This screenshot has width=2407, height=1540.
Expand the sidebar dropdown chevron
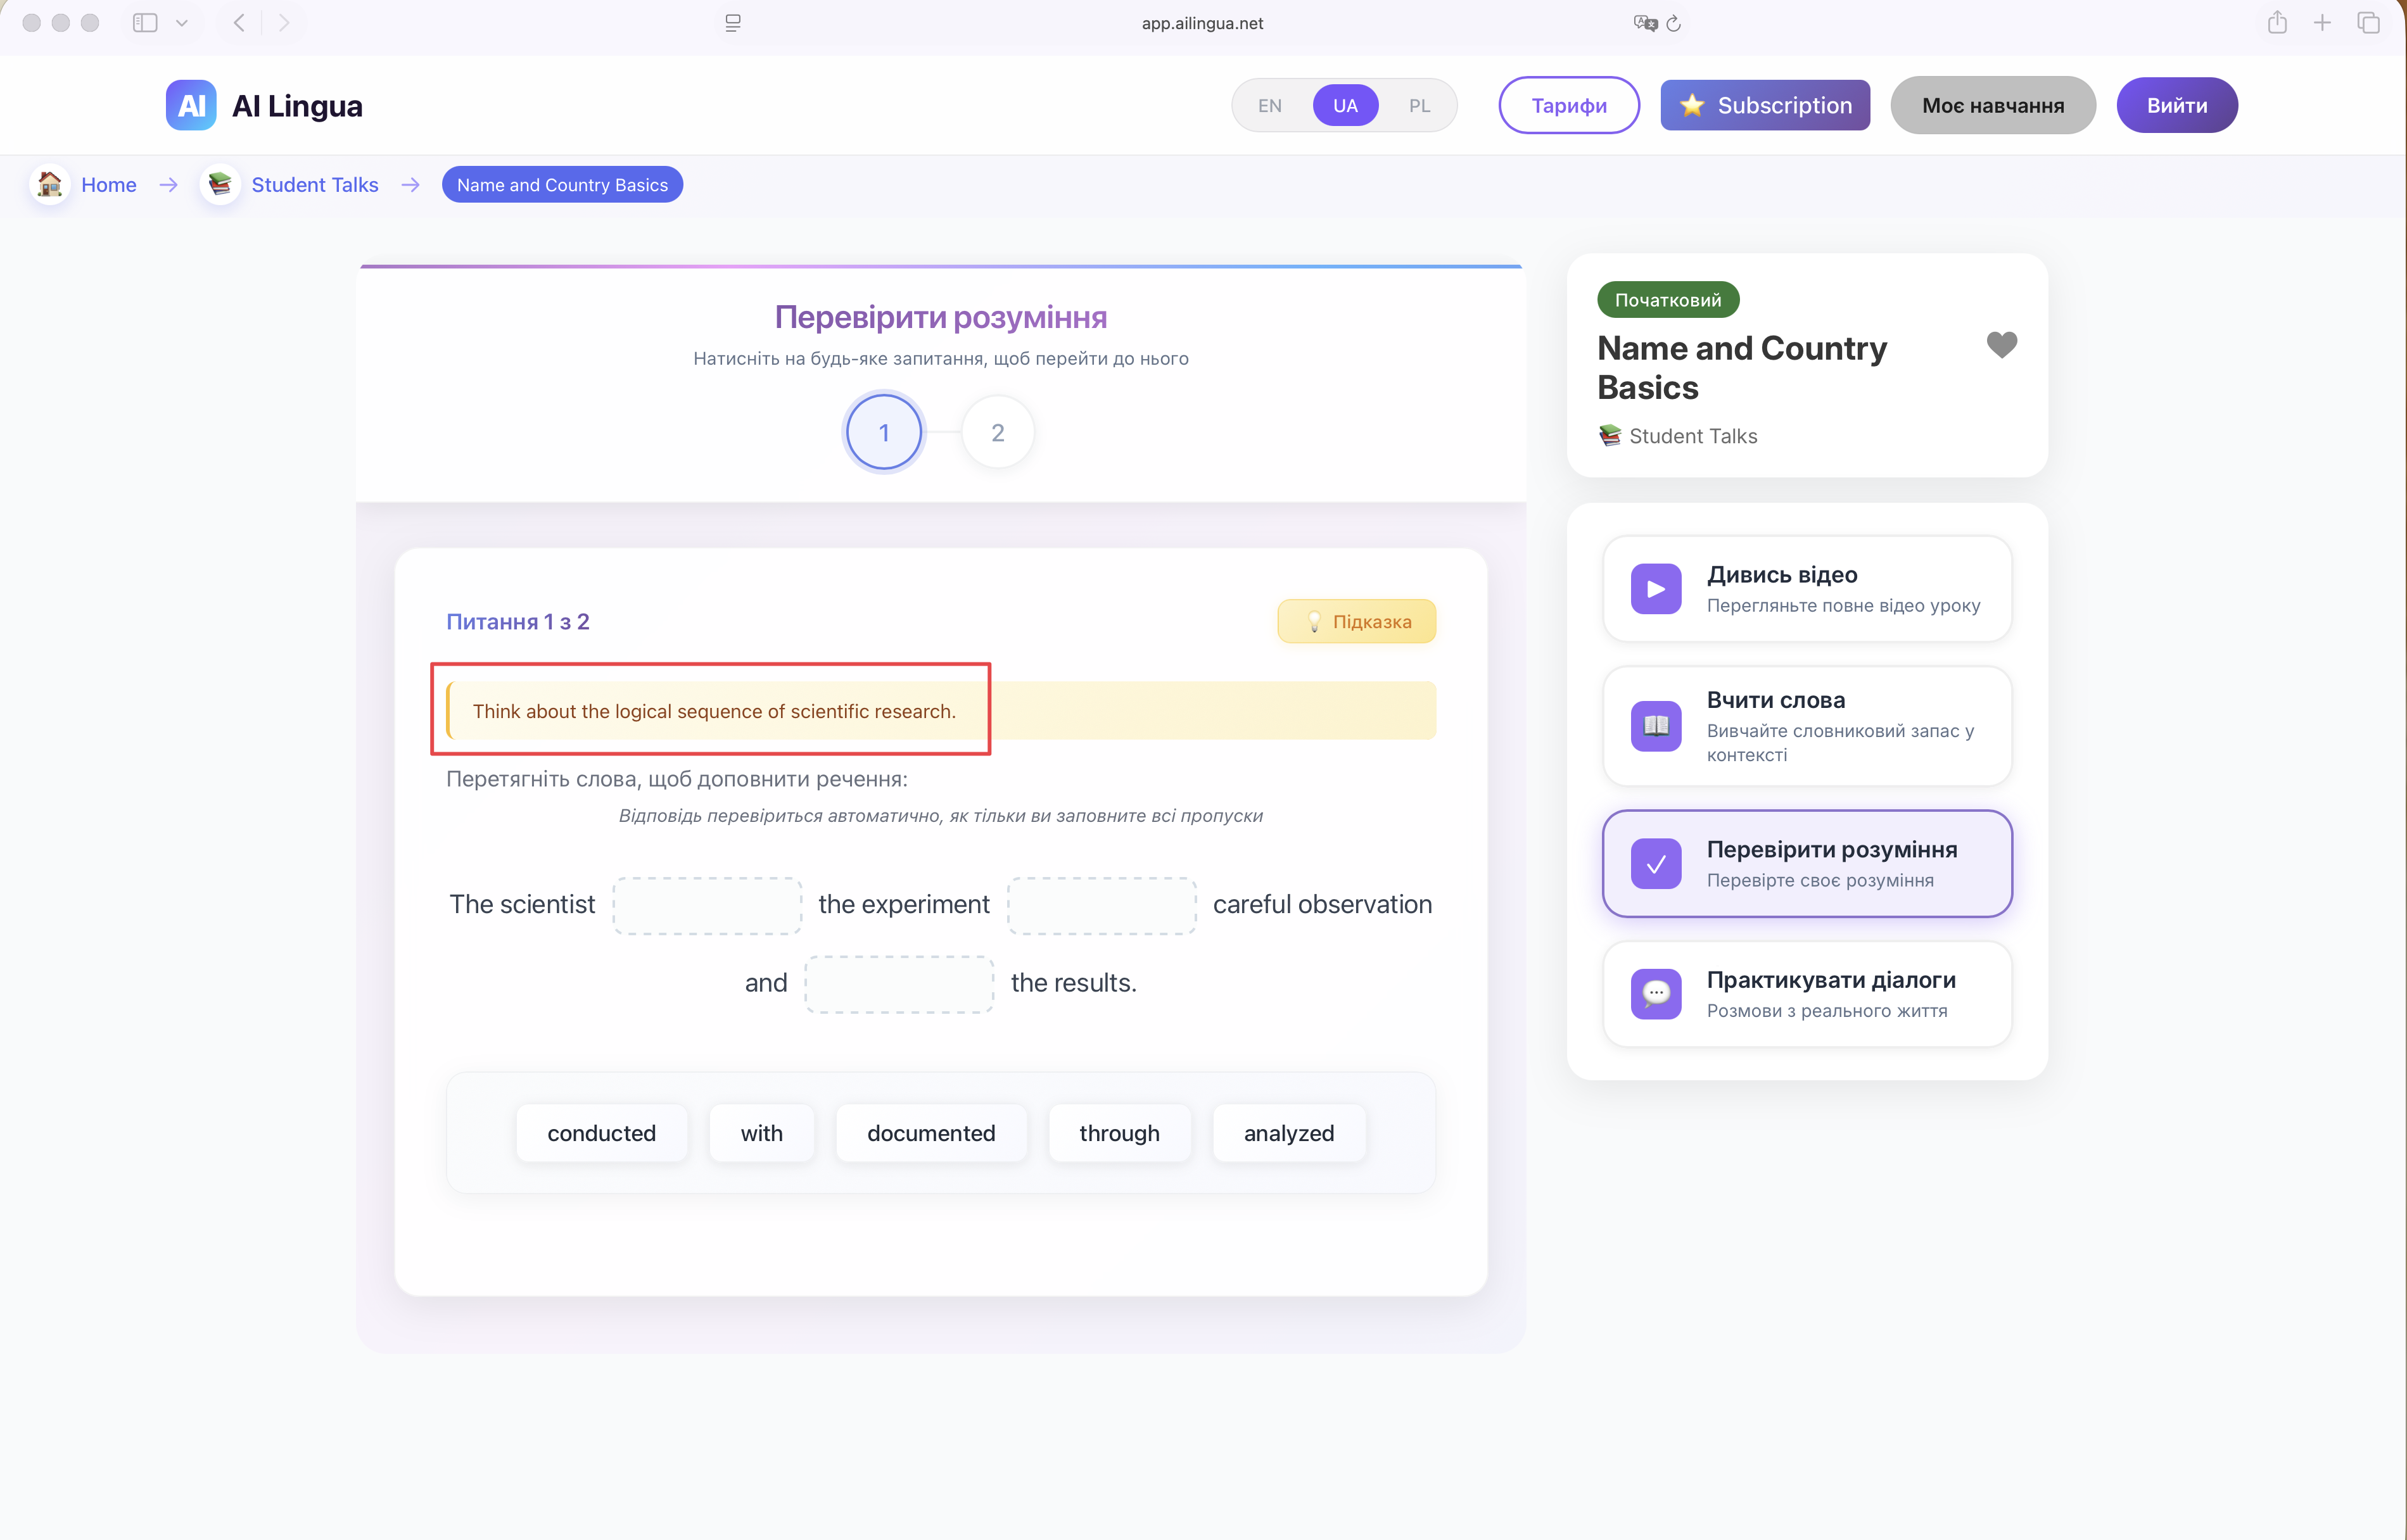pyautogui.click(x=182, y=23)
